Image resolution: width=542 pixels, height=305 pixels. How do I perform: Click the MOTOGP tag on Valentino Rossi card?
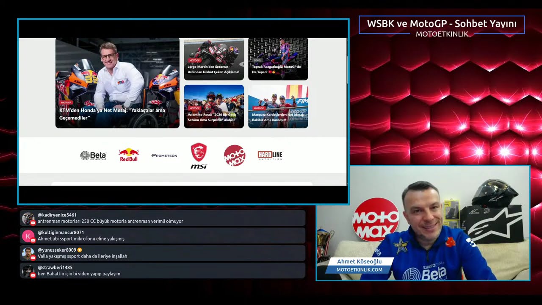point(194,108)
